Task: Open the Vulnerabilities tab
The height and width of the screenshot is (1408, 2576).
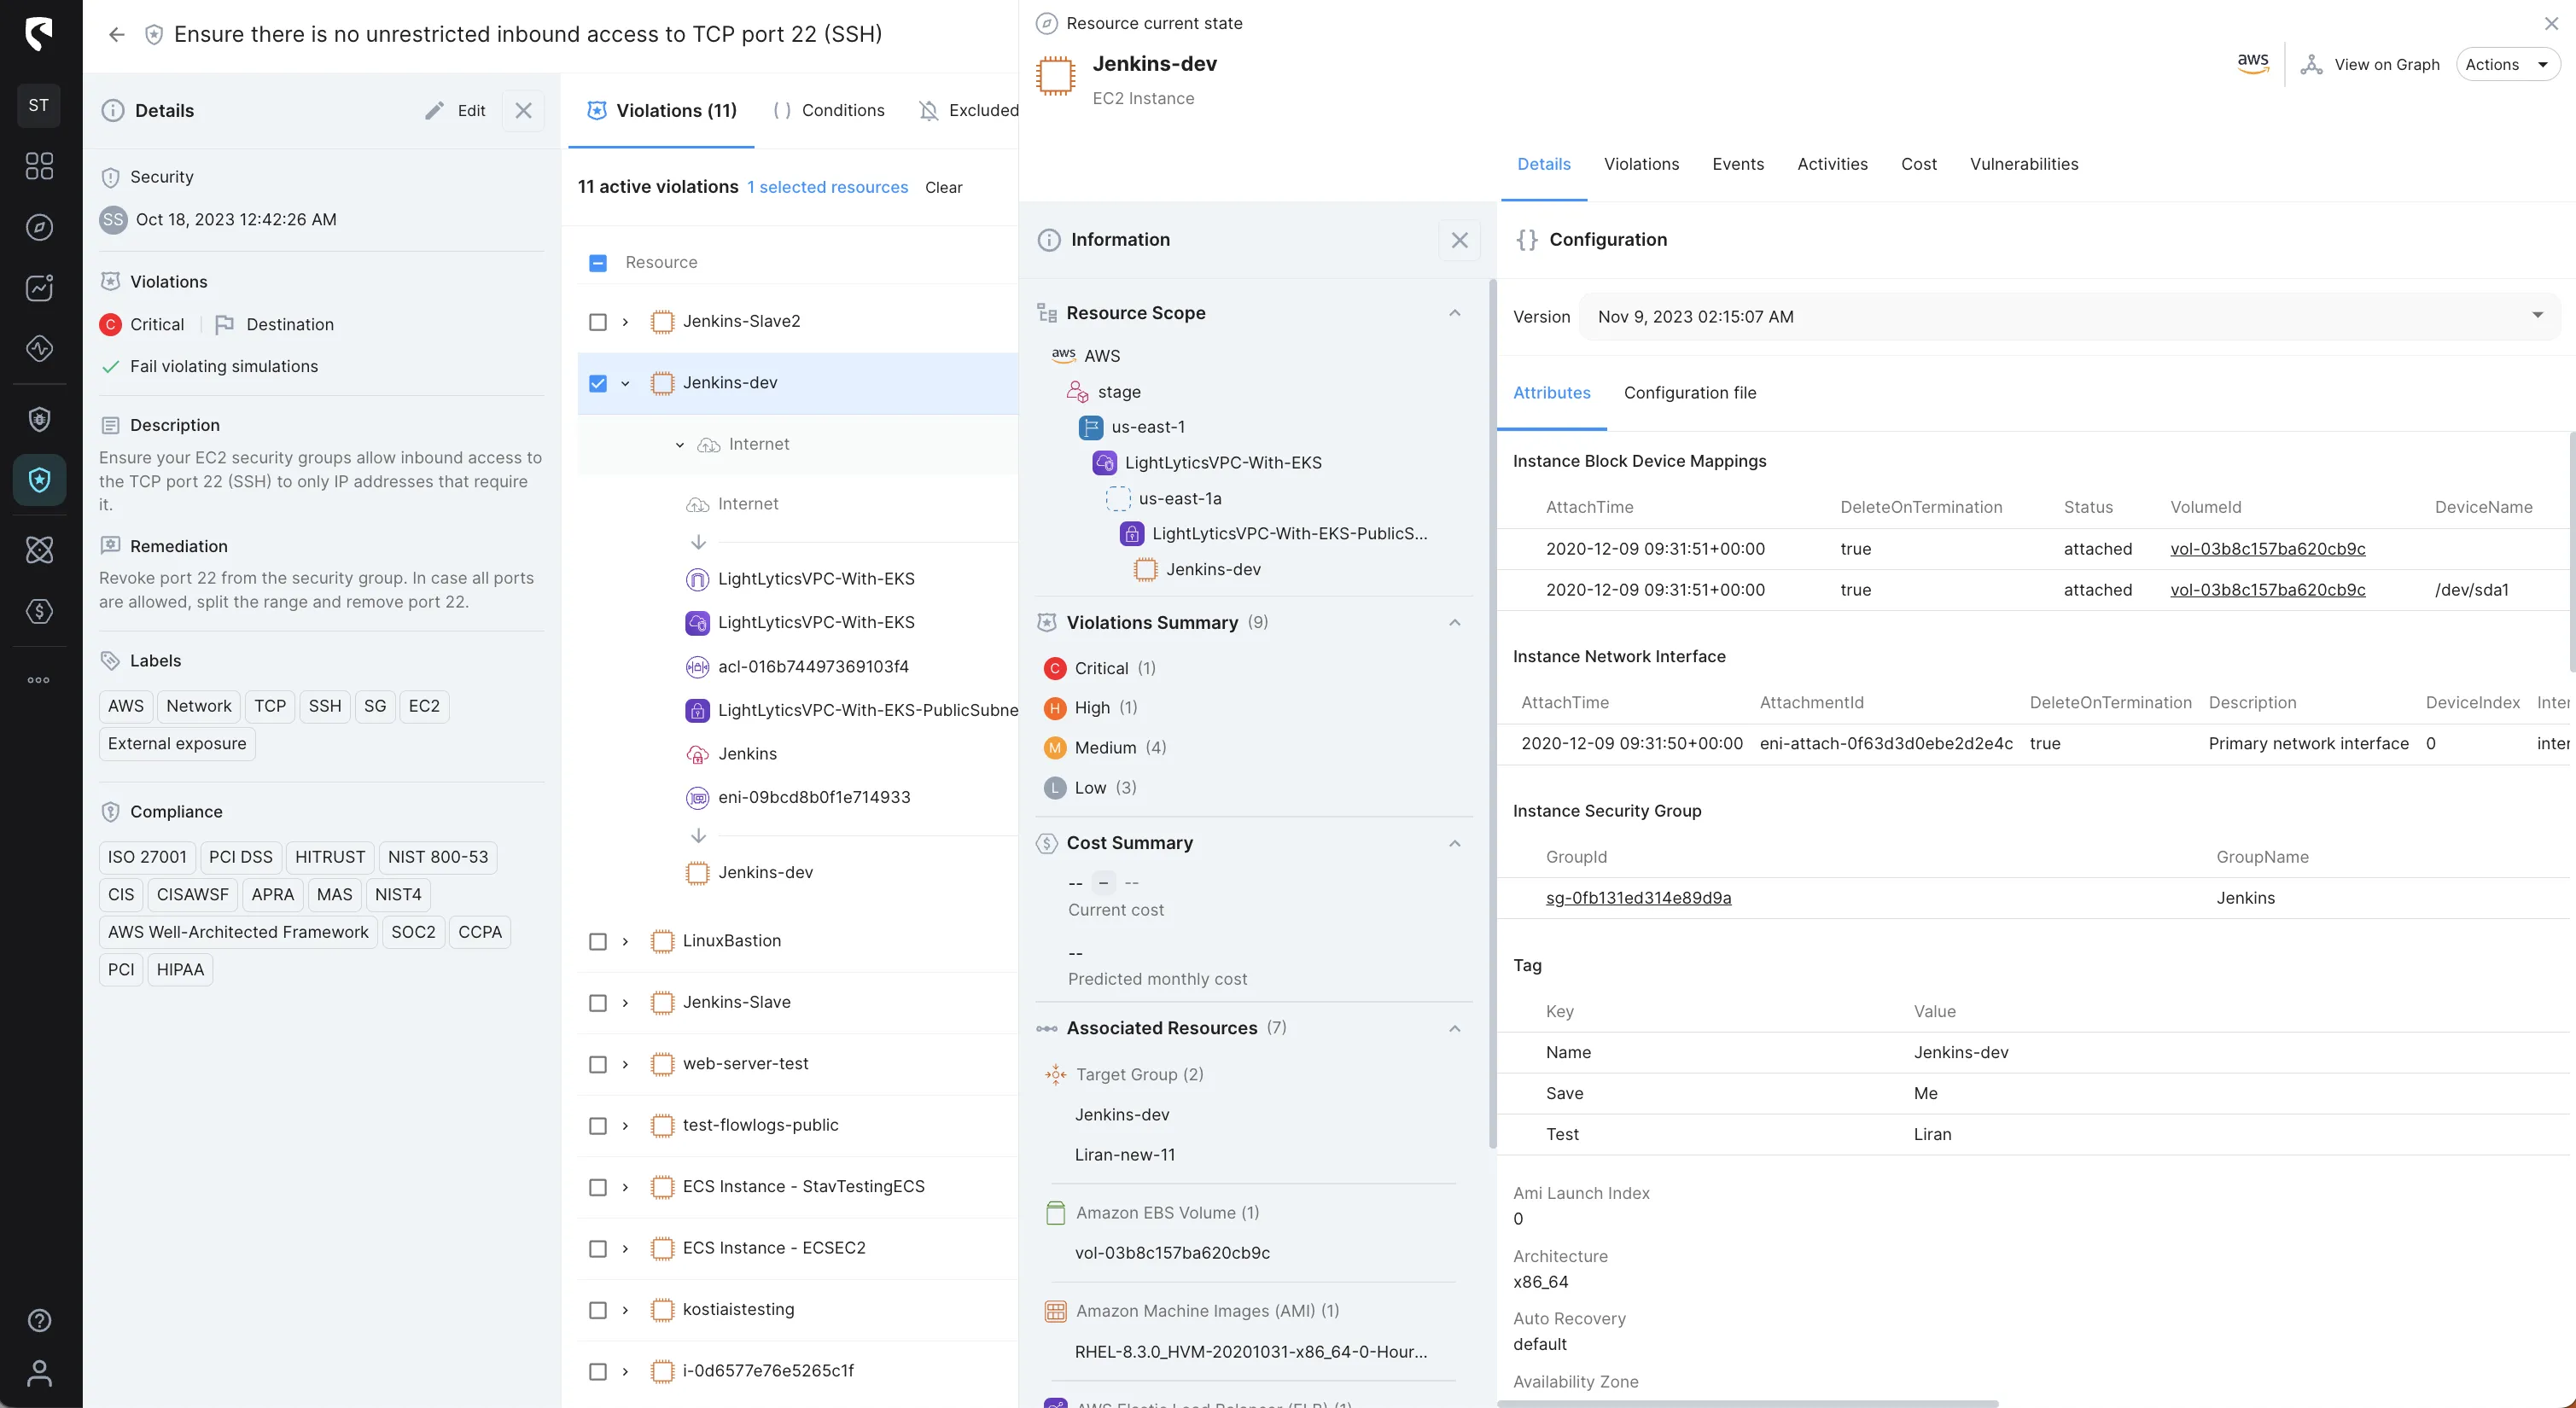Action: click(2024, 165)
